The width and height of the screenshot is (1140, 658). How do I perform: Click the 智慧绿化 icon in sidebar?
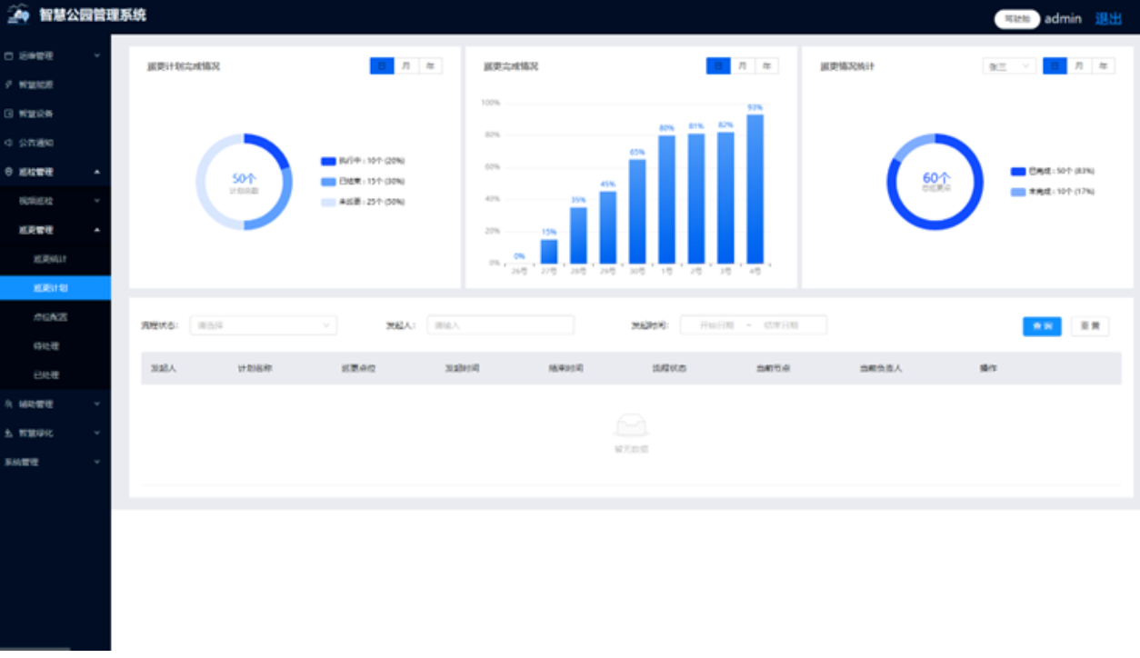9,434
